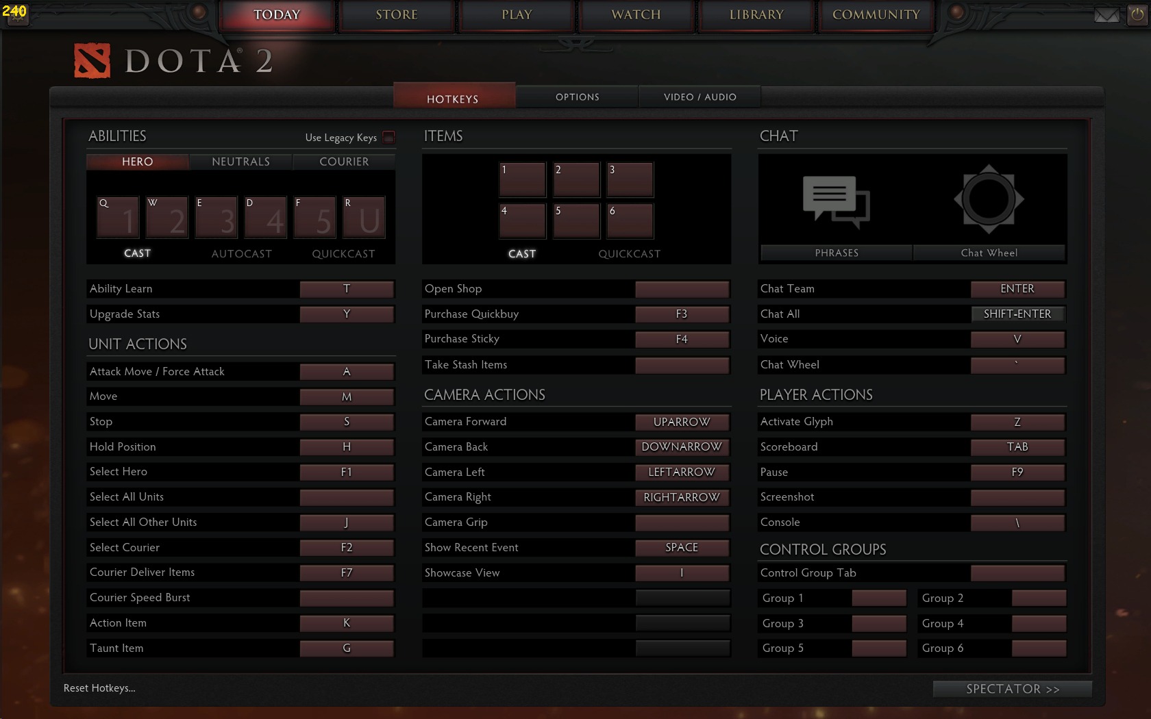
Task: Select the HERO abilities tab
Action: [x=138, y=162]
